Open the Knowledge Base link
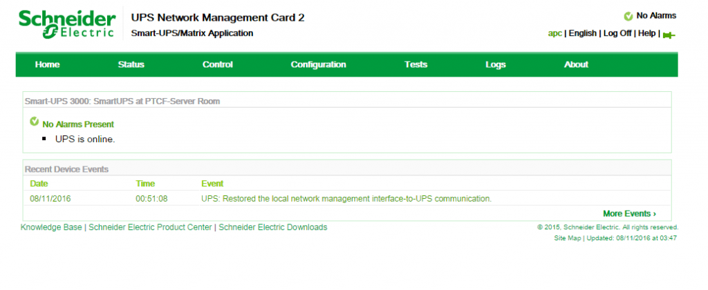Image resolution: width=708 pixels, height=290 pixels. 51,227
